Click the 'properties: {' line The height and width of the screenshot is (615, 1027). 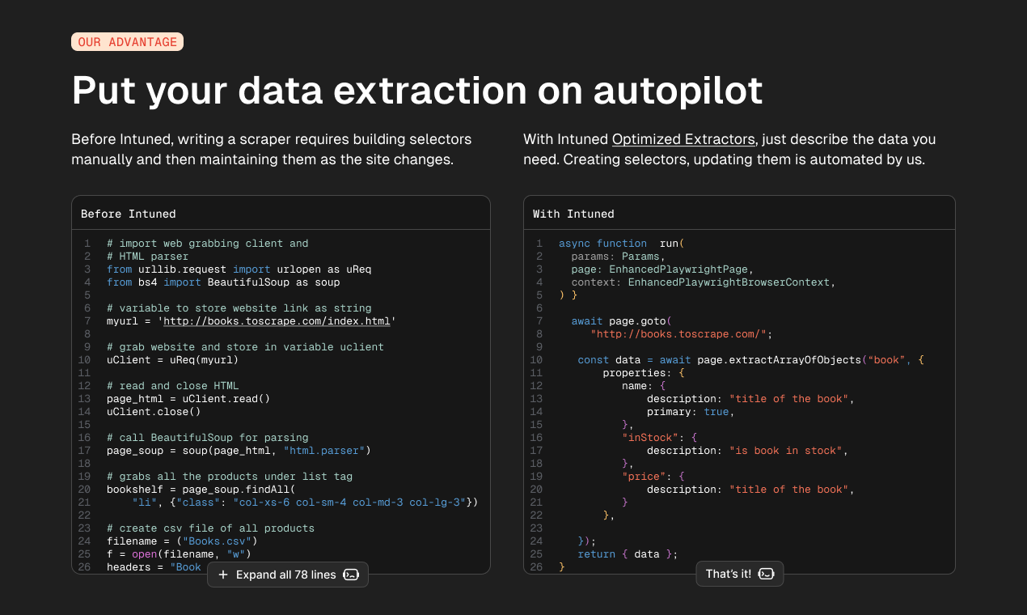(644, 373)
